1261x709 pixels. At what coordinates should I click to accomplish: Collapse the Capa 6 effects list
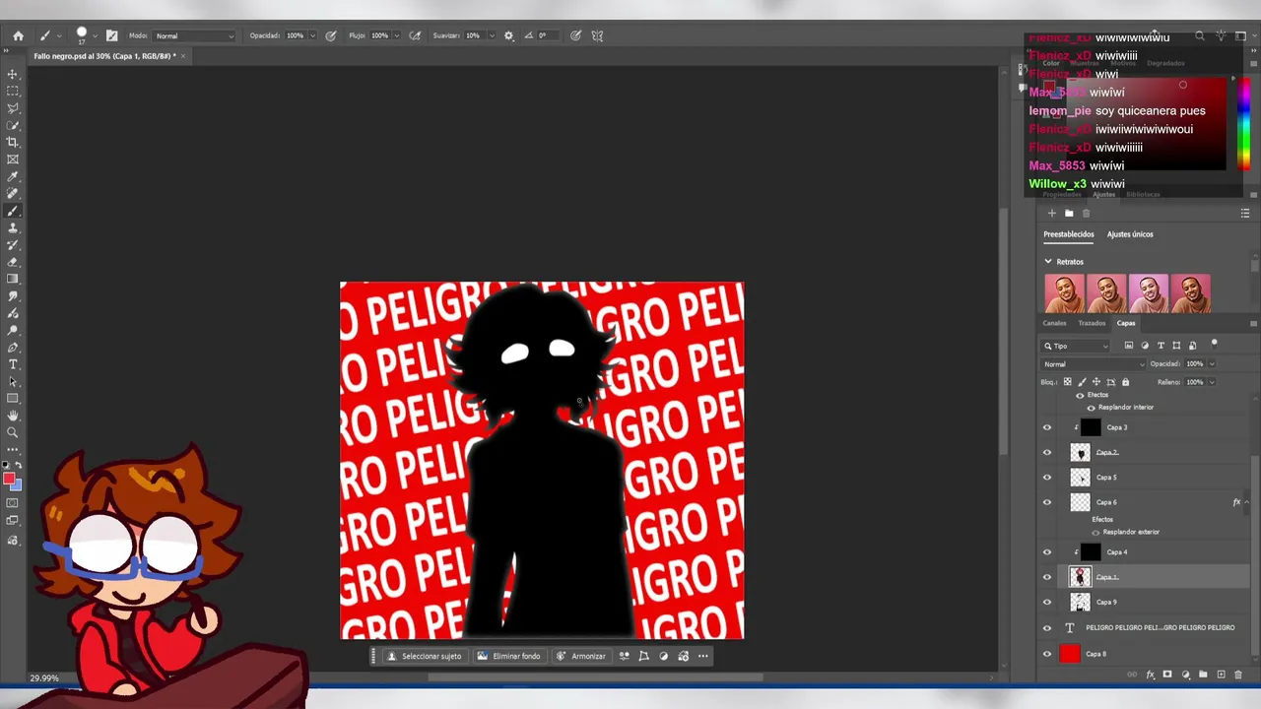tap(1246, 502)
